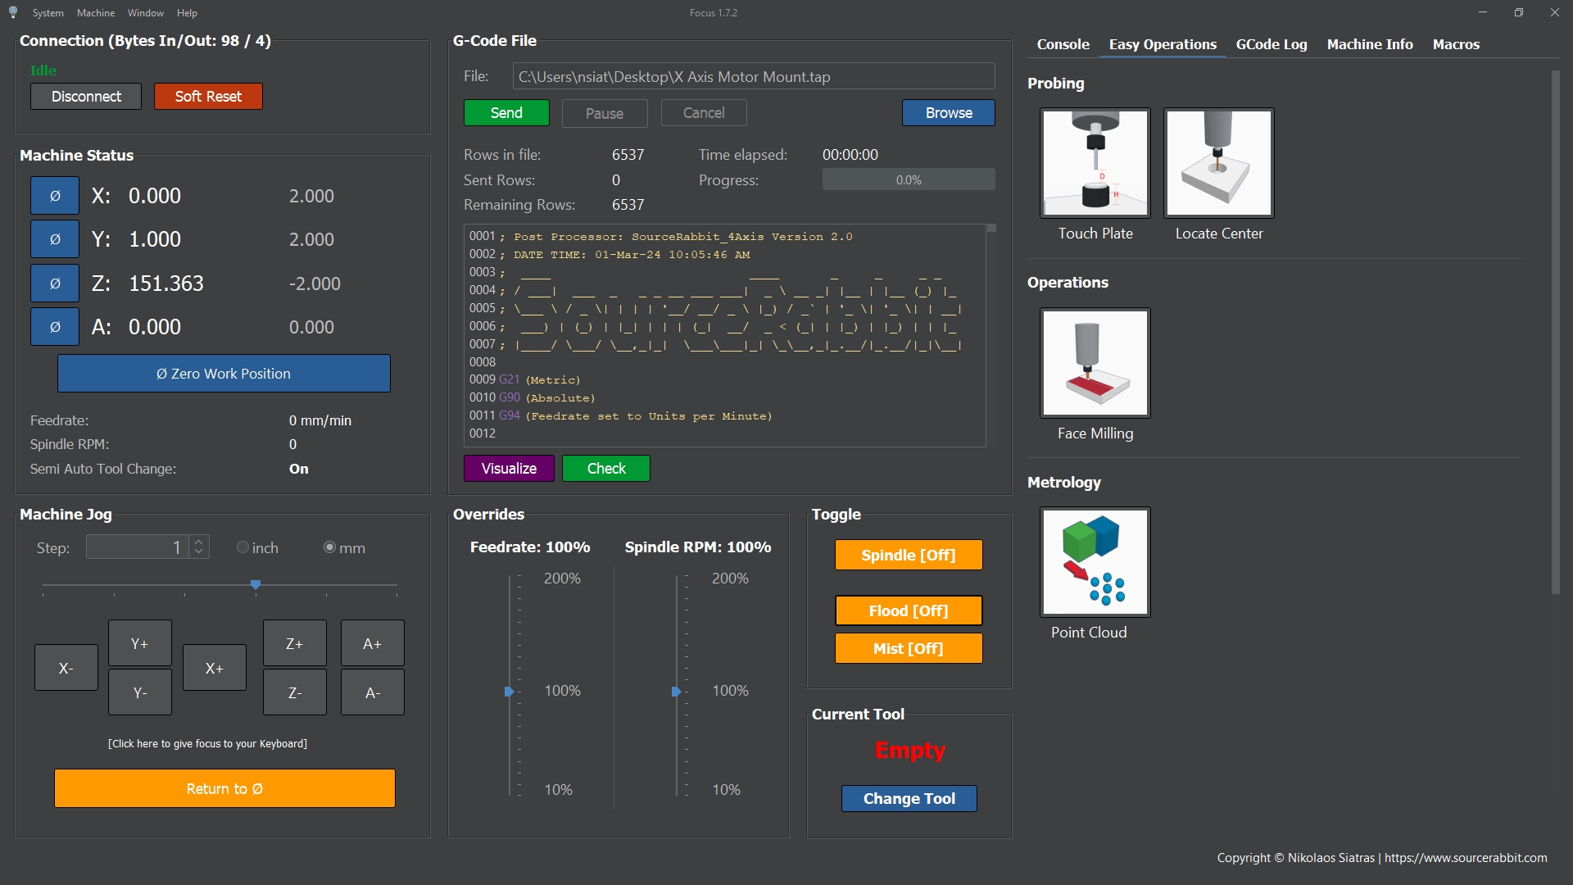Viewport: 1573px width, 885px height.
Task: Open the Face Milling operation icon
Action: pos(1095,363)
